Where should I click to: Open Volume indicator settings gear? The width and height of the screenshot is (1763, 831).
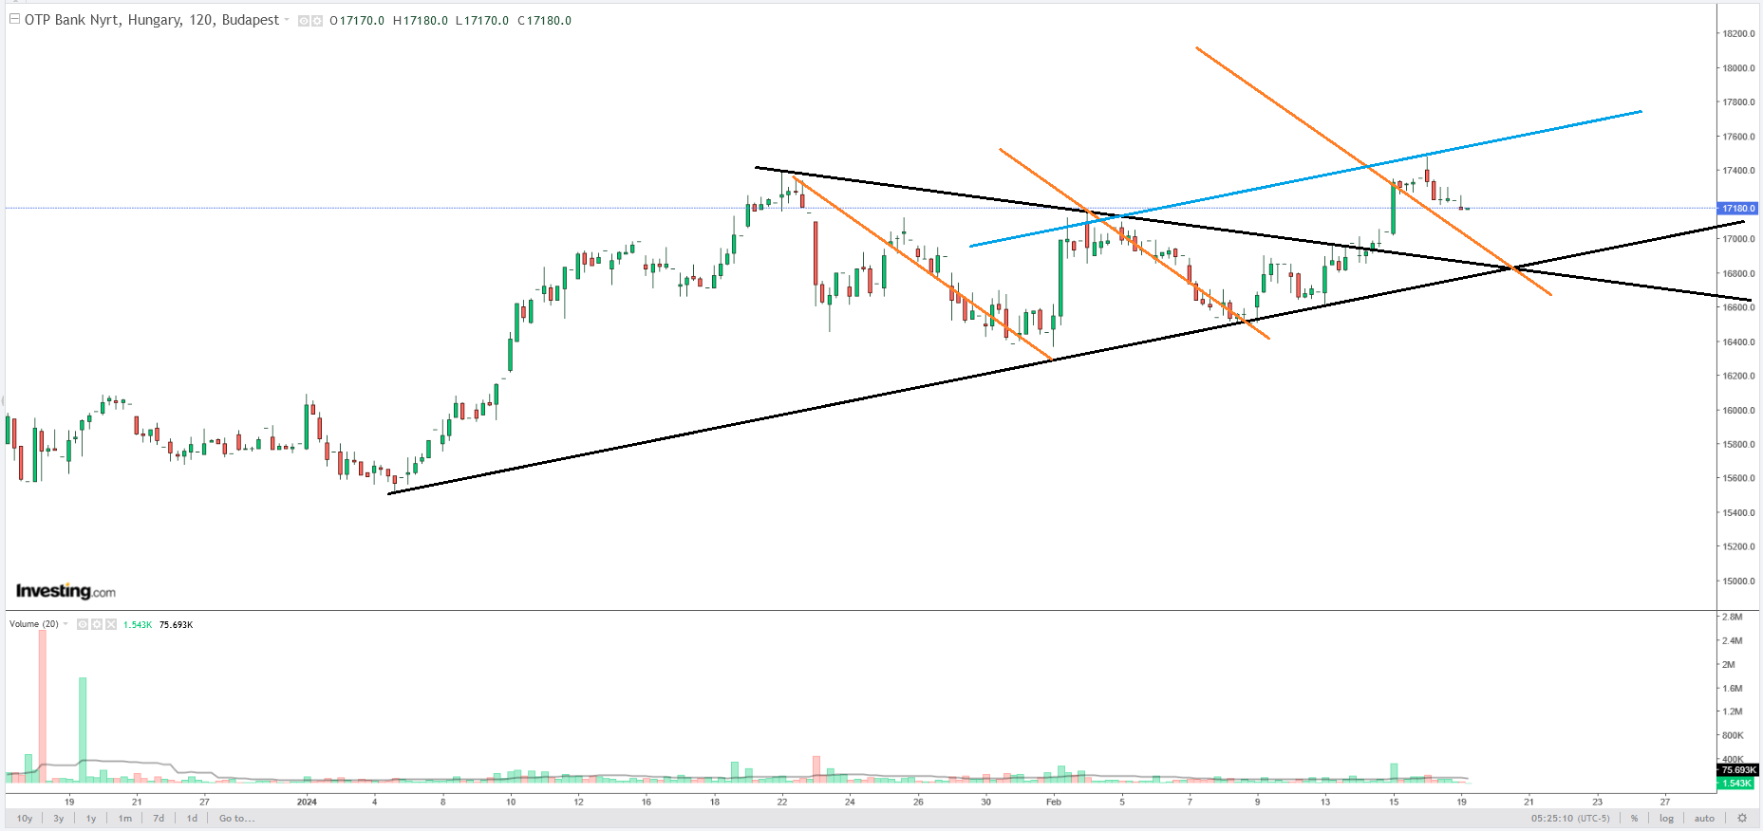tap(97, 624)
